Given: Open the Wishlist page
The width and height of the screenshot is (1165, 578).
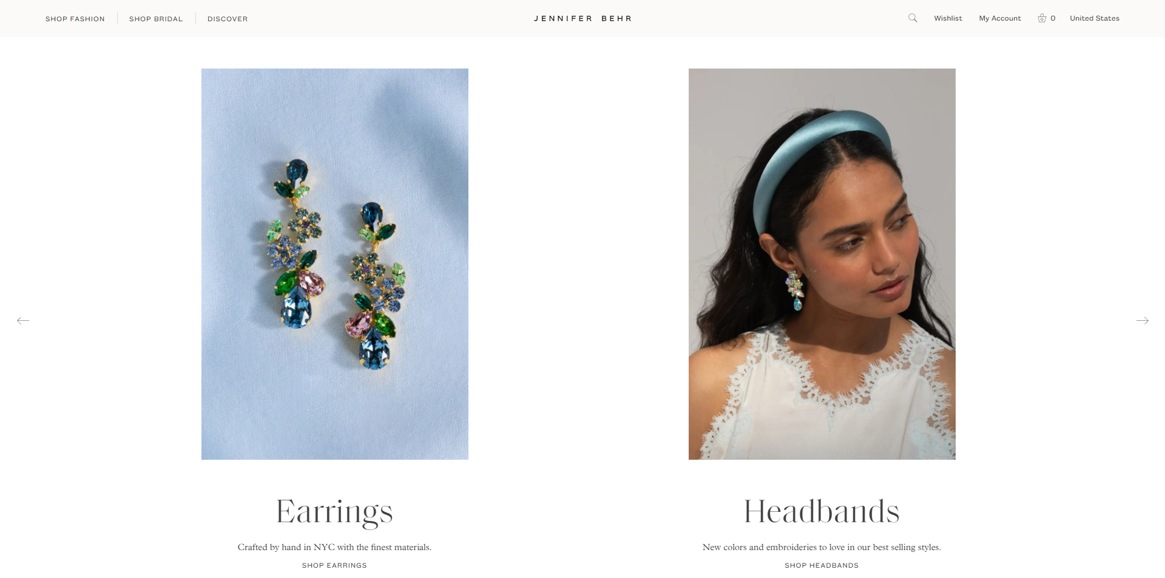Looking at the screenshot, I should coord(948,18).
